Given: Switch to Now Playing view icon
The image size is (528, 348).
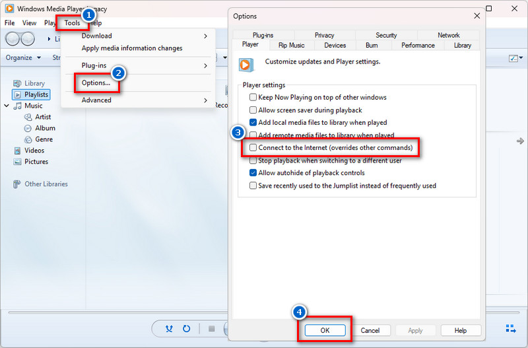Looking at the screenshot, I should click(511, 328).
